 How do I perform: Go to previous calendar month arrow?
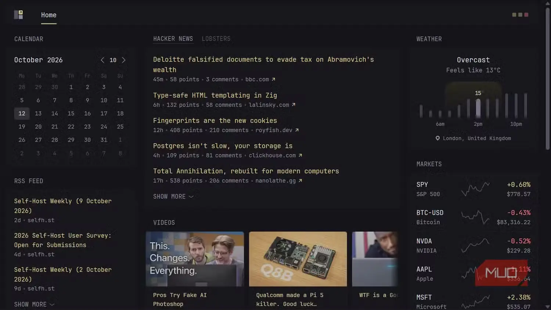pos(102,60)
